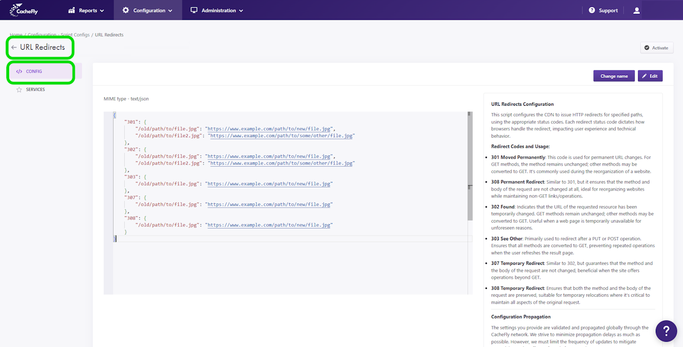Expand the Reports dropdown menu
The width and height of the screenshot is (683, 347).
coord(86,10)
